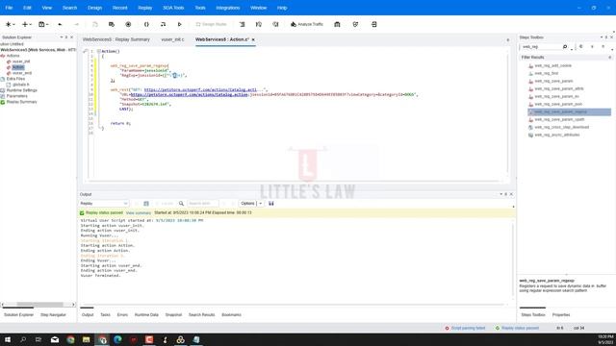The width and height of the screenshot is (616, 346).
Task: Click the Record button in toolbar
Action: (x=128, y=24)
